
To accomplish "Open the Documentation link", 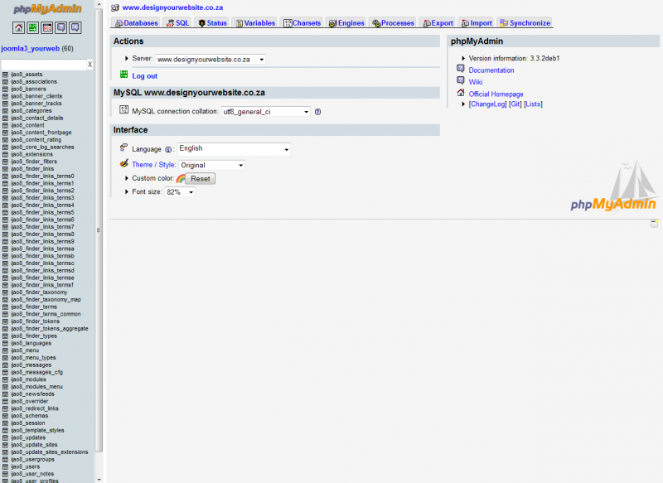I will (491, 70).
